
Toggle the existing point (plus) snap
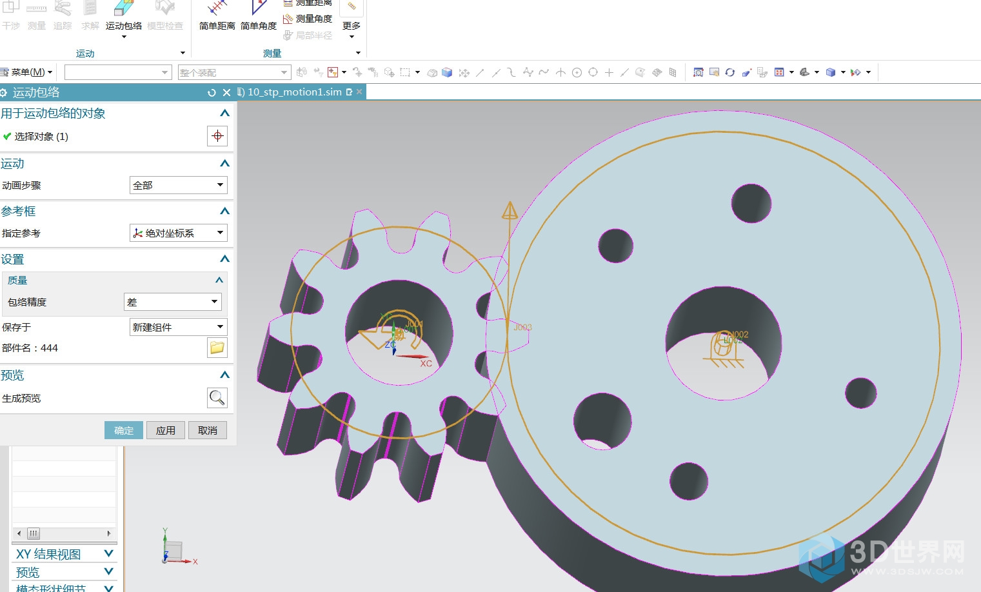point(609,72)
